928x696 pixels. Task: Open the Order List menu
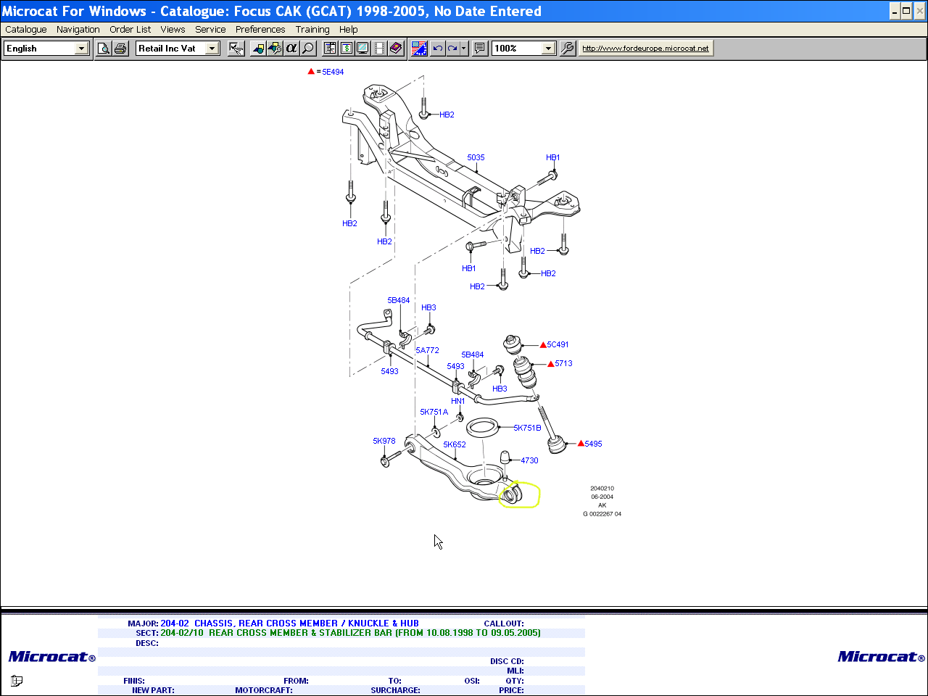[x=130, y=30]
